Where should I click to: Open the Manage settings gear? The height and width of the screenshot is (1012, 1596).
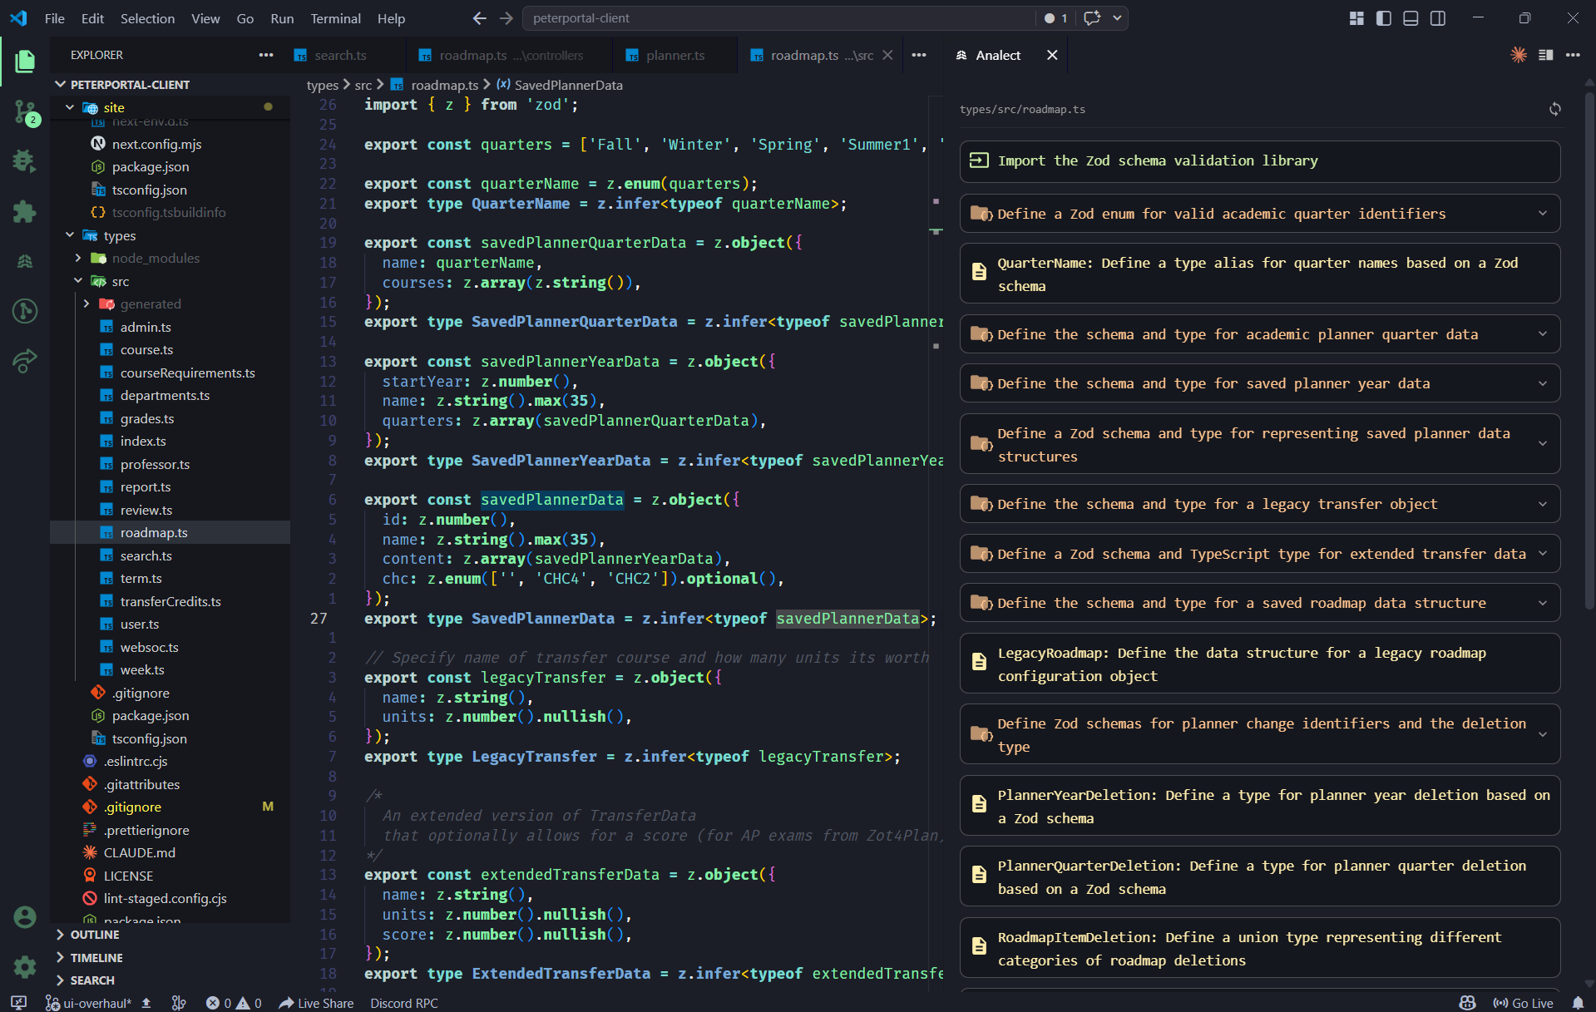(24, 967)
